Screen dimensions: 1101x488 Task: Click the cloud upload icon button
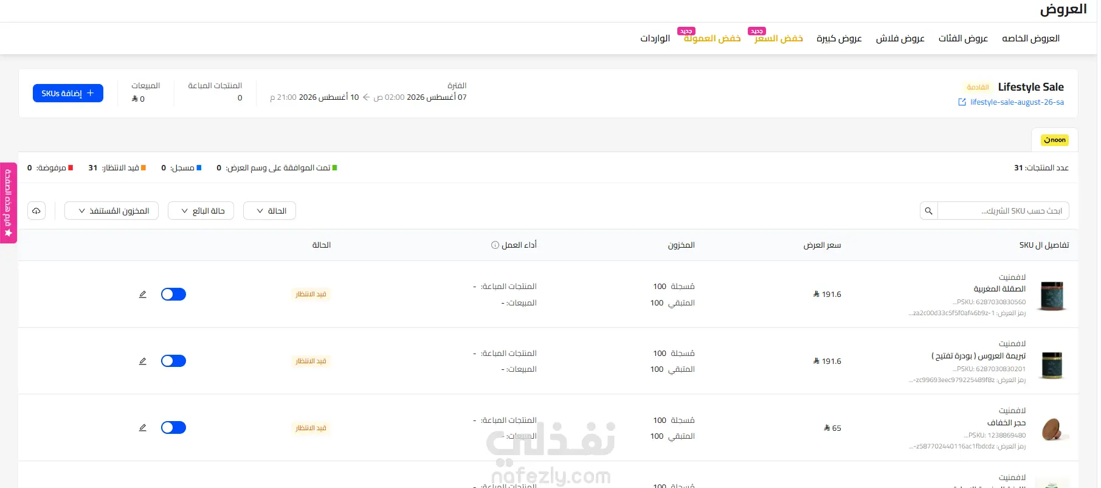pyautogui.click(x=36, y=211)
